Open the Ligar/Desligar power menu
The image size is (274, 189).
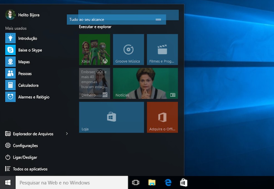click(x=25, y=157)
